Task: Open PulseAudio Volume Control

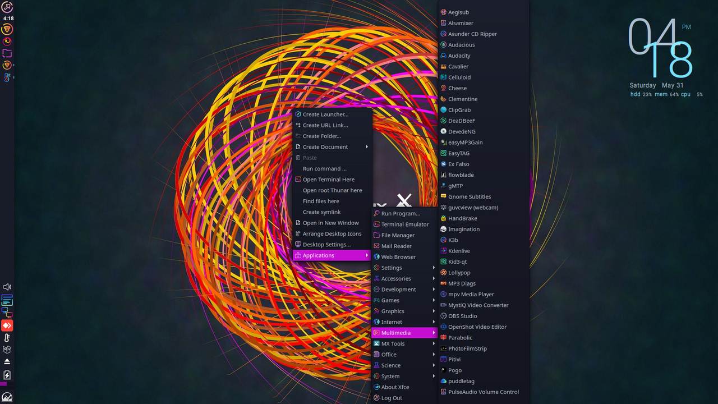Action: point(484,392)
